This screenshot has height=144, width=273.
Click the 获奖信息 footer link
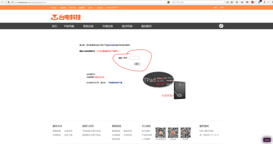point(116,139)
